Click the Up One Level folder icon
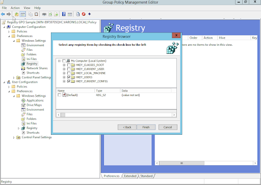Viewport: 261px width, 185px height. pos(16,14)
